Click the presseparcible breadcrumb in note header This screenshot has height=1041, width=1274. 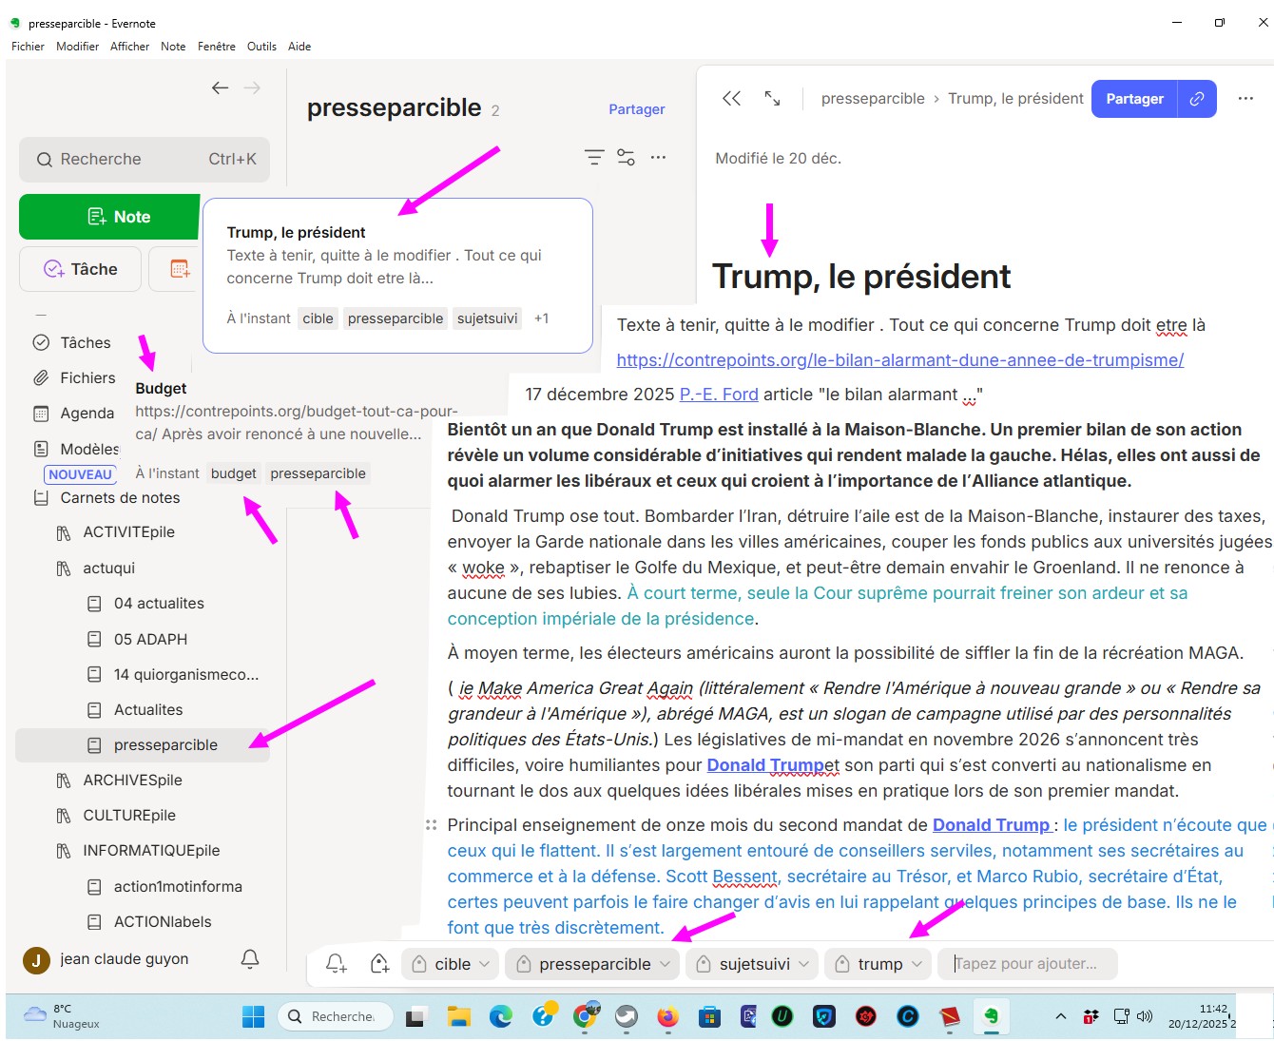click(873, 99)
